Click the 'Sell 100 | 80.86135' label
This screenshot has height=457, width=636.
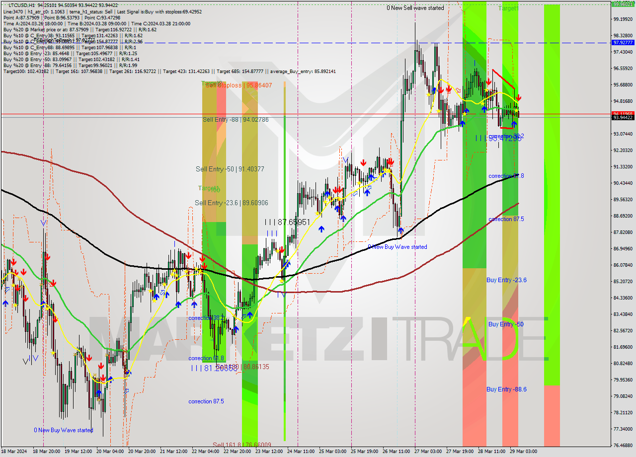(x=242, y=367)
